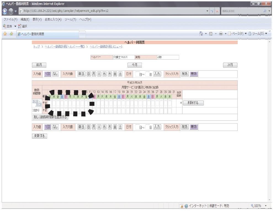Viewport: 273px width, 211px height.
Task: Click the zoom magnifier icon in status bar
Action: coord(252,206)
